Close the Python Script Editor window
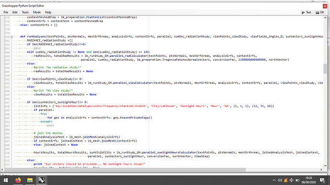 tap(325, 6)
